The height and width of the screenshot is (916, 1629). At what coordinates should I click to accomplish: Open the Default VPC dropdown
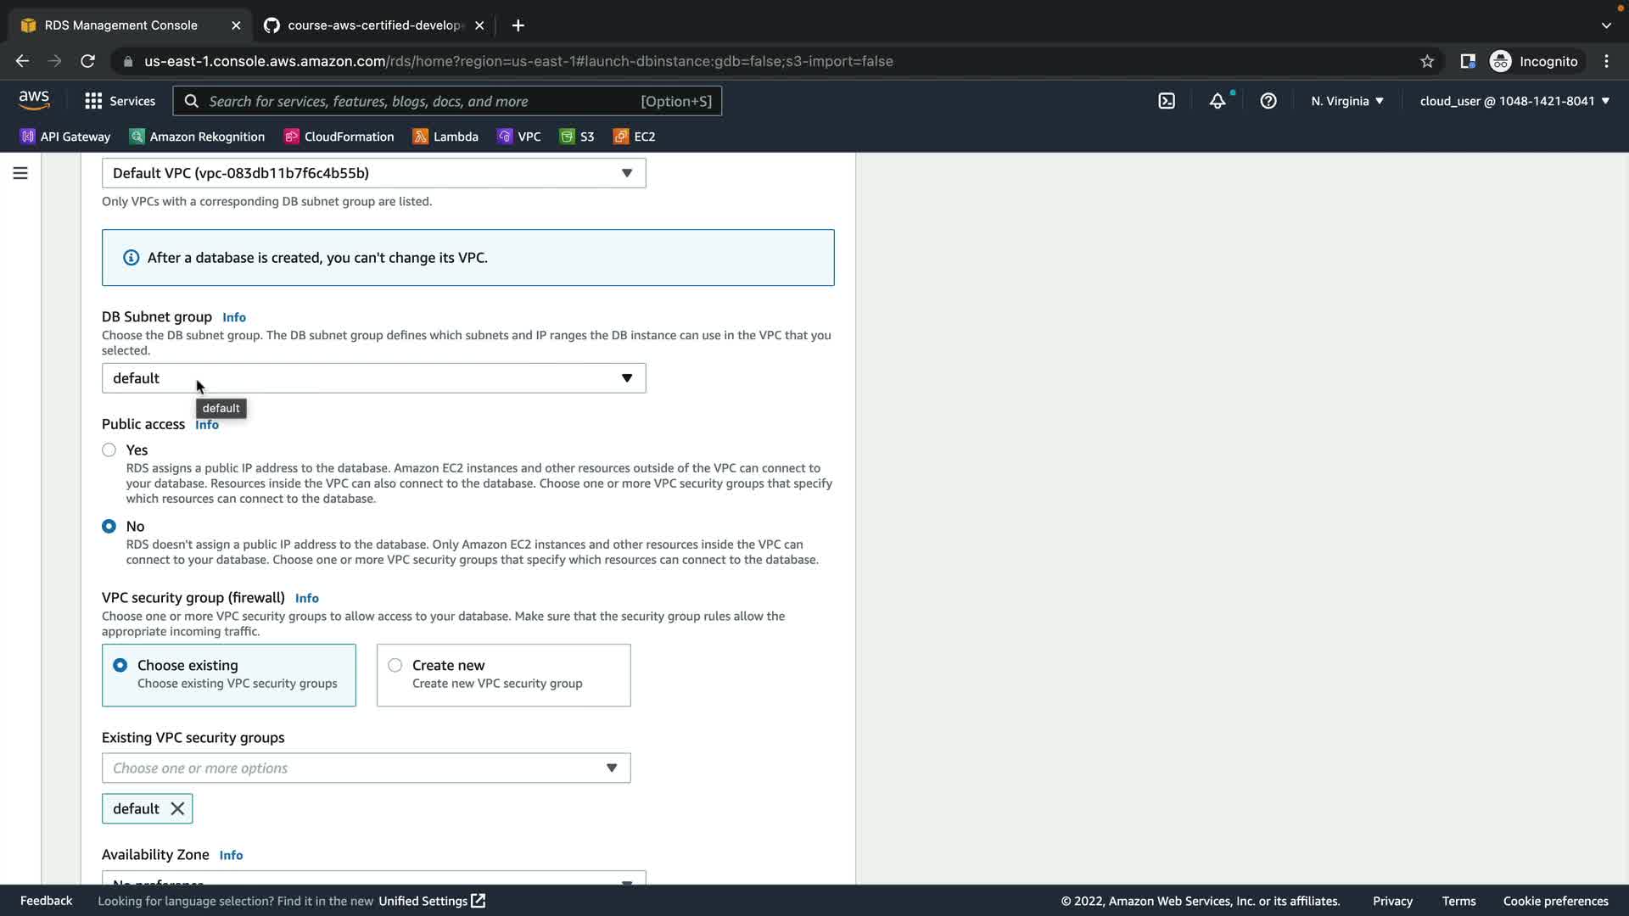pos(373,173)
